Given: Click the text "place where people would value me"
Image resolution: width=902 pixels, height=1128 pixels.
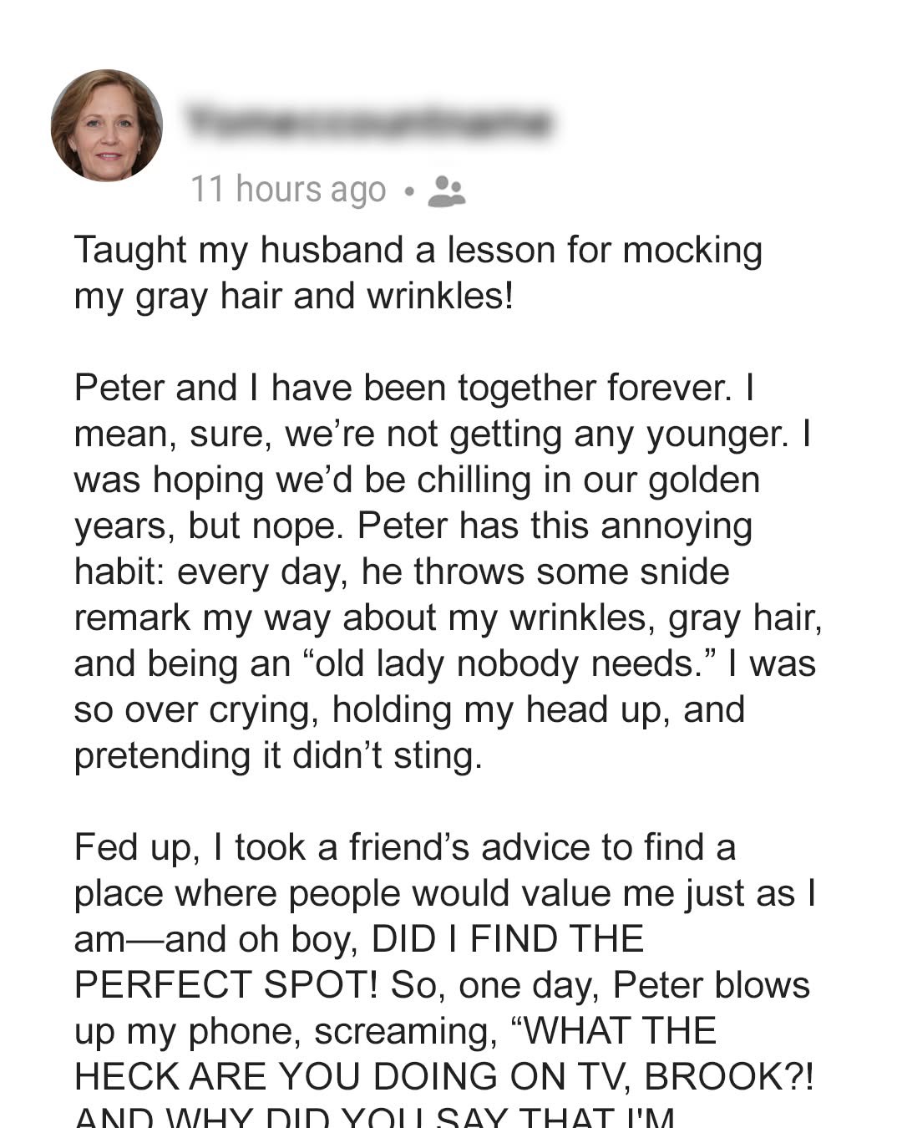Looking at the screenshot, I should (375, 893).
